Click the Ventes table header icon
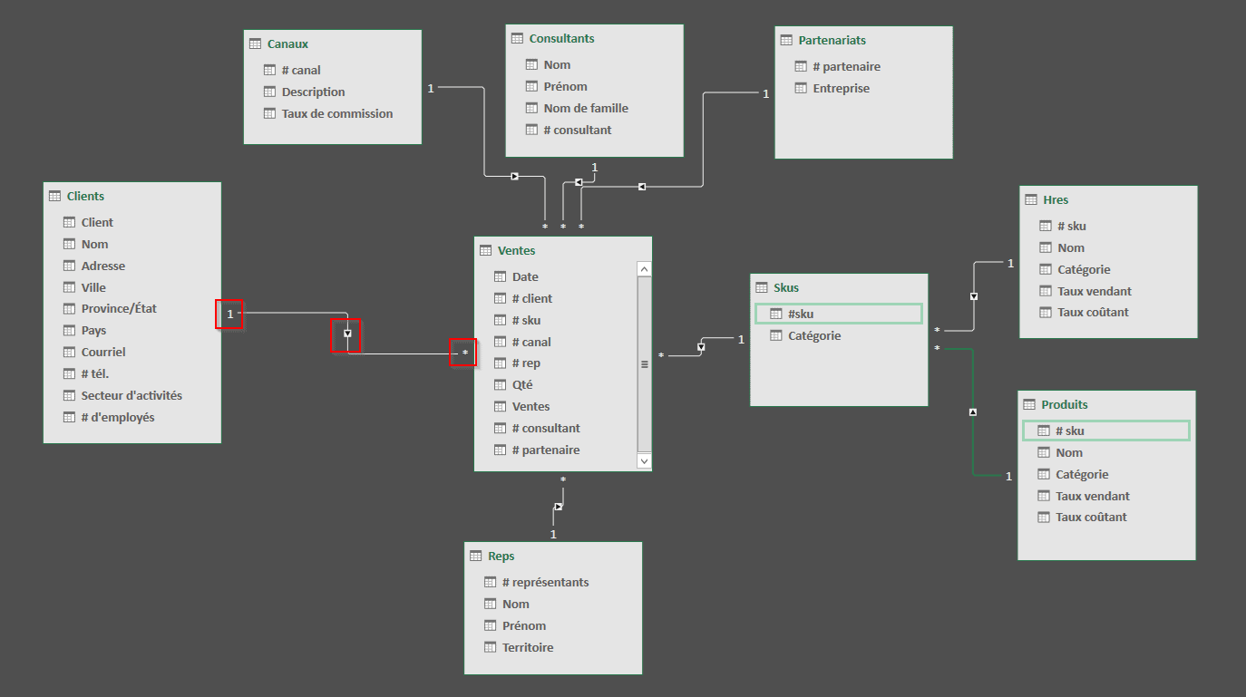This screenshot has height=697, width=1246. point(485,250)
